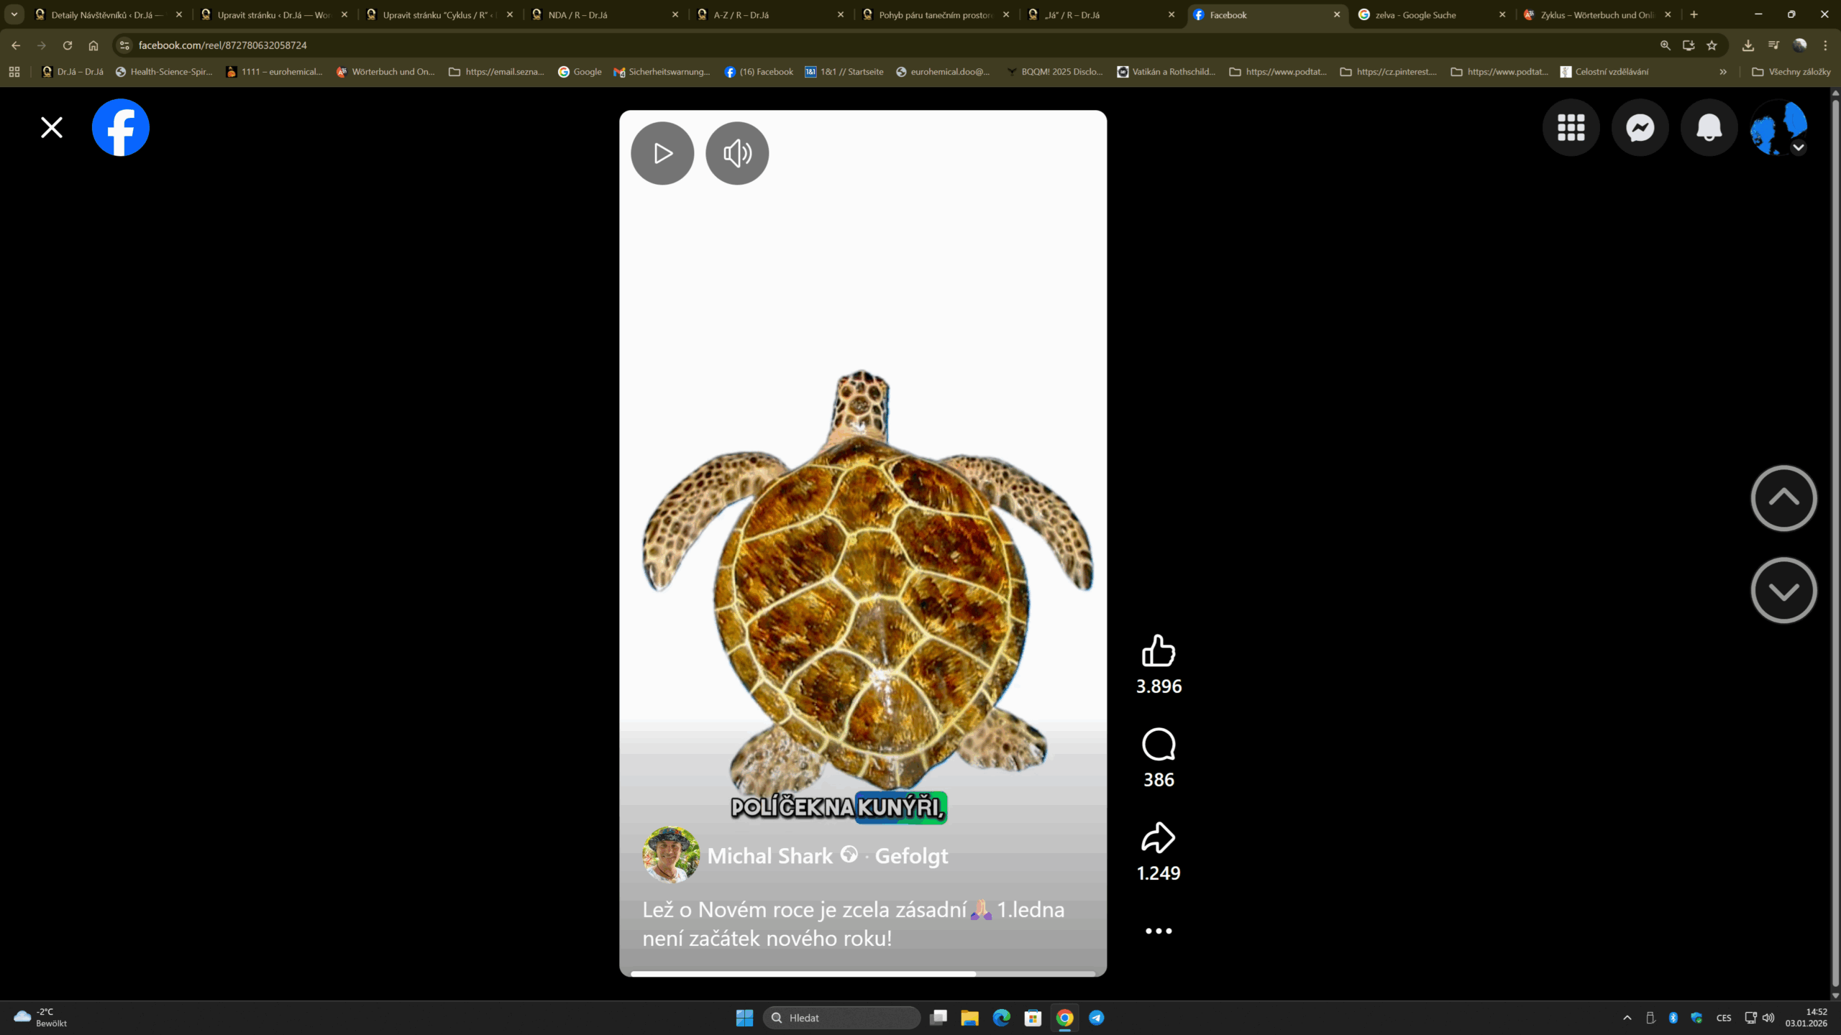The width and height of the screenshot is (1841, 1035).
Task: Bookmark this page with star icon
Action: [x=1712, y=45]
